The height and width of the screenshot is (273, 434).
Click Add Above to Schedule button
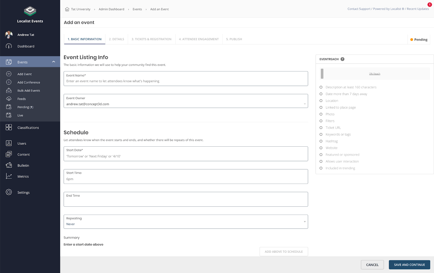(284, 251)
